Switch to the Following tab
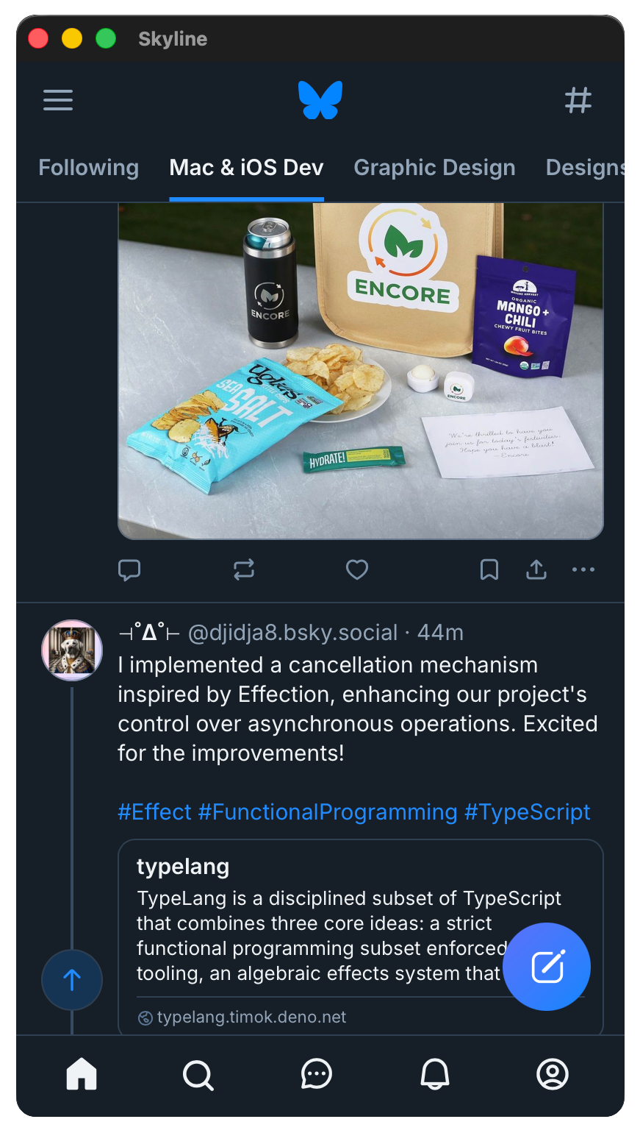 pos(89,168)
